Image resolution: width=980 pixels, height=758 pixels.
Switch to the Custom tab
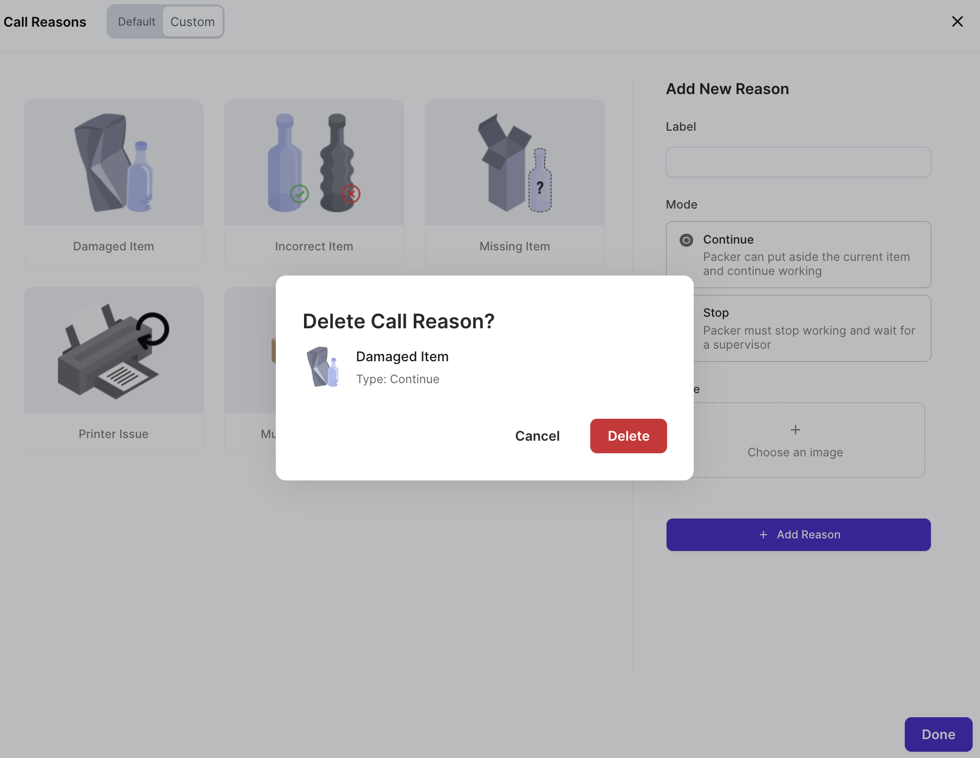pos(192,21)
